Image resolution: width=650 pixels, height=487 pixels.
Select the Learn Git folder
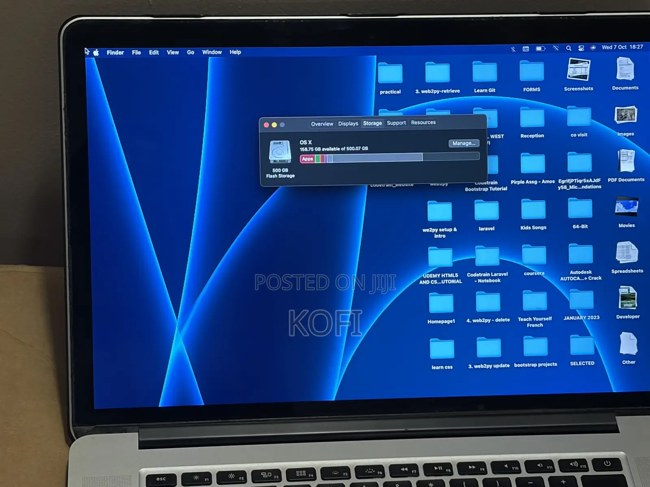point(485,72)
